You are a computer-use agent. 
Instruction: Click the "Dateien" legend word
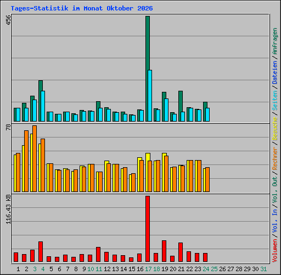[275, 73]
